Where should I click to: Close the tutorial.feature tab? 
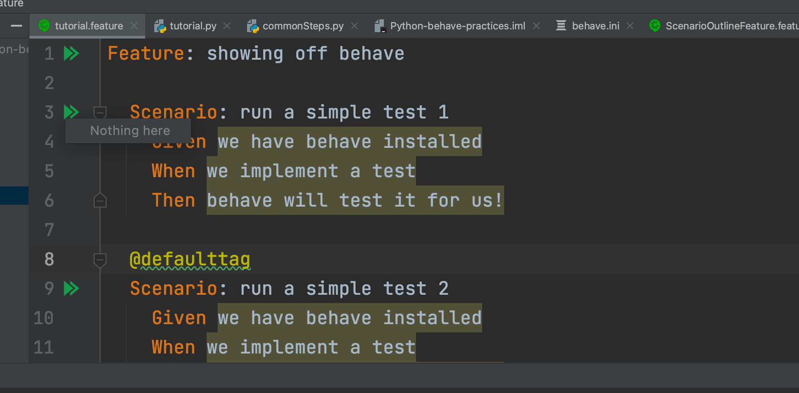click(134, 26)
